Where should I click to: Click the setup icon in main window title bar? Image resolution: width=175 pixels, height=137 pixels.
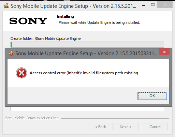click(6, 6)
